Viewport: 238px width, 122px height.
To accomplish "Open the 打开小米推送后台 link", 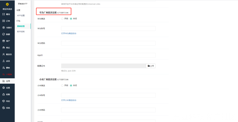I will coord(69,100).
